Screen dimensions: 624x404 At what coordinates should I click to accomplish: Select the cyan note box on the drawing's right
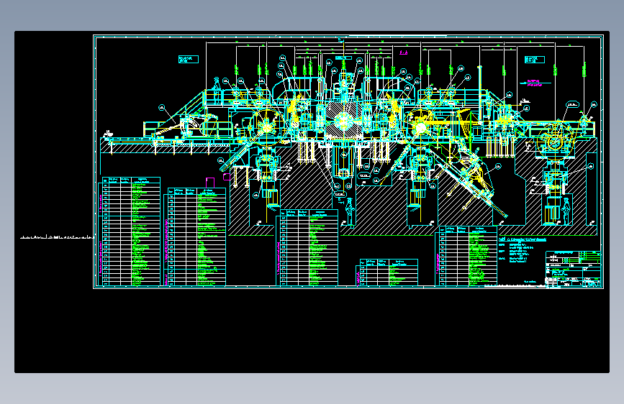coord(535,60)
